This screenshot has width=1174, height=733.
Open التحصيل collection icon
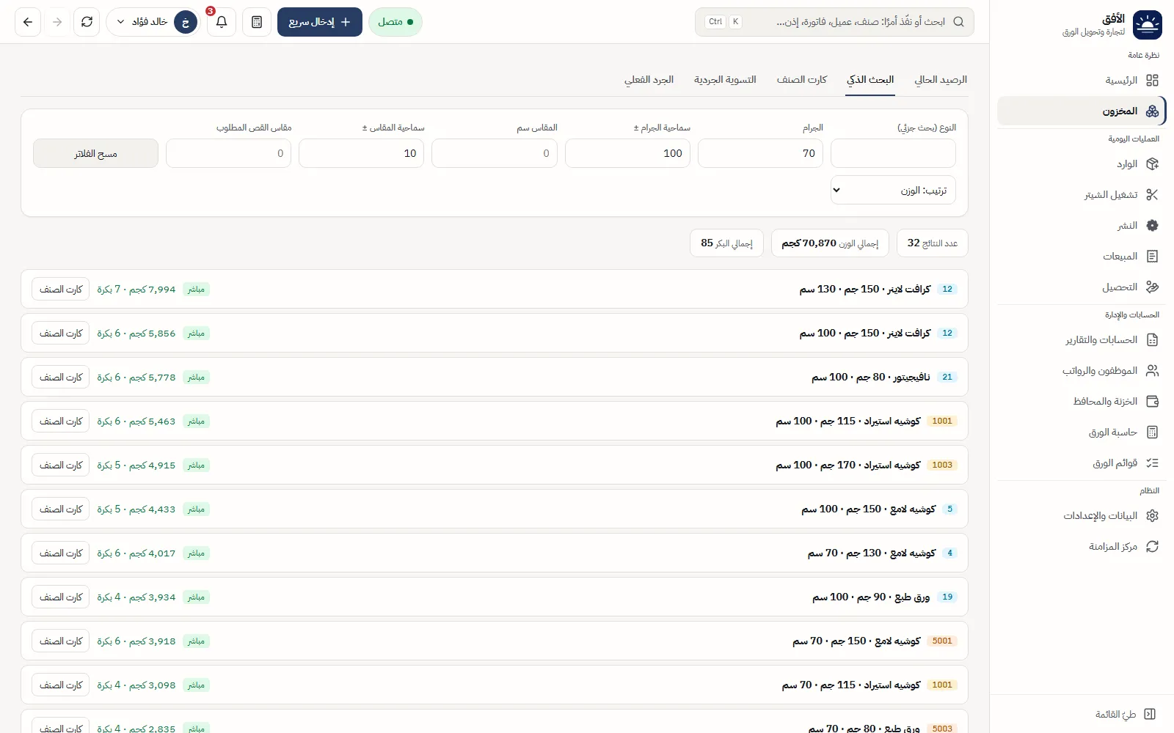pos(1152,287)
